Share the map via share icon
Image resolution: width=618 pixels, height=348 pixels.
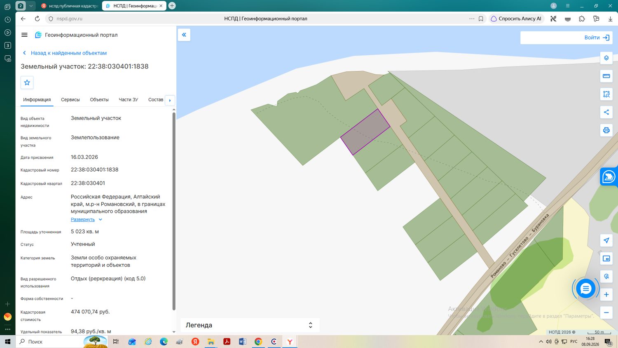click(x=606, y=112)
